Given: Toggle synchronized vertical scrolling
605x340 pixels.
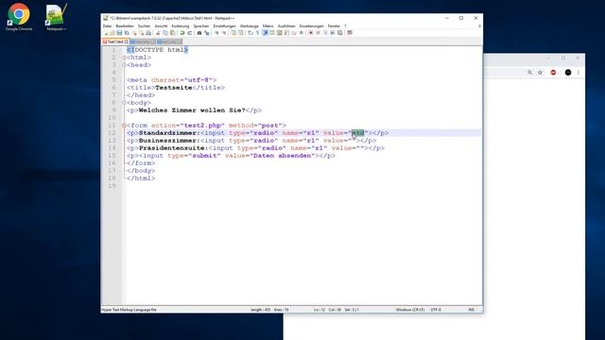Looking at the screenshot, I should click(233, 33).
